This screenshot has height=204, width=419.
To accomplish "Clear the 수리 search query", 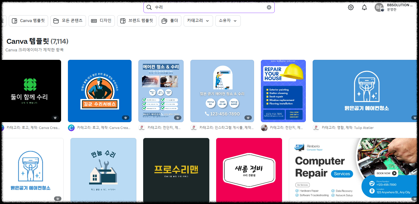I will coord(269,7).
